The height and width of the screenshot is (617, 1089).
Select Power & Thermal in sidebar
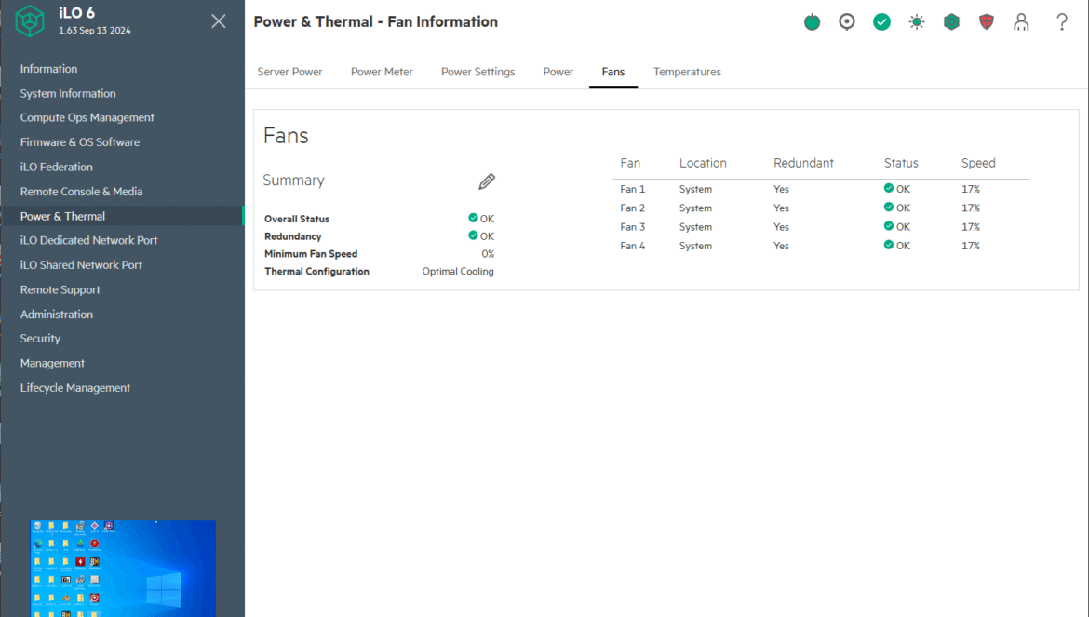(62, 216)
